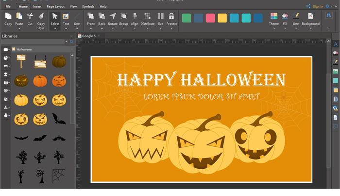Open the comments bubble icon in right sidebar
Screen dimensions: 340x196
click(336, 126)
